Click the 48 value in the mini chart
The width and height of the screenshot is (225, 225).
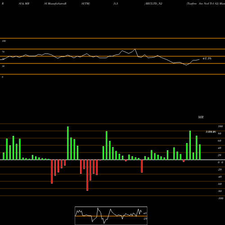(145, 213)
